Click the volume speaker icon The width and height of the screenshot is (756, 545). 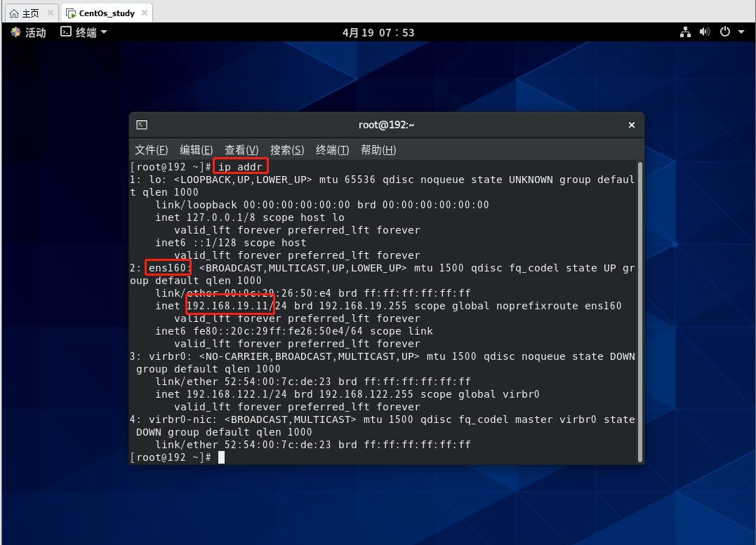(x=705, y=32)
